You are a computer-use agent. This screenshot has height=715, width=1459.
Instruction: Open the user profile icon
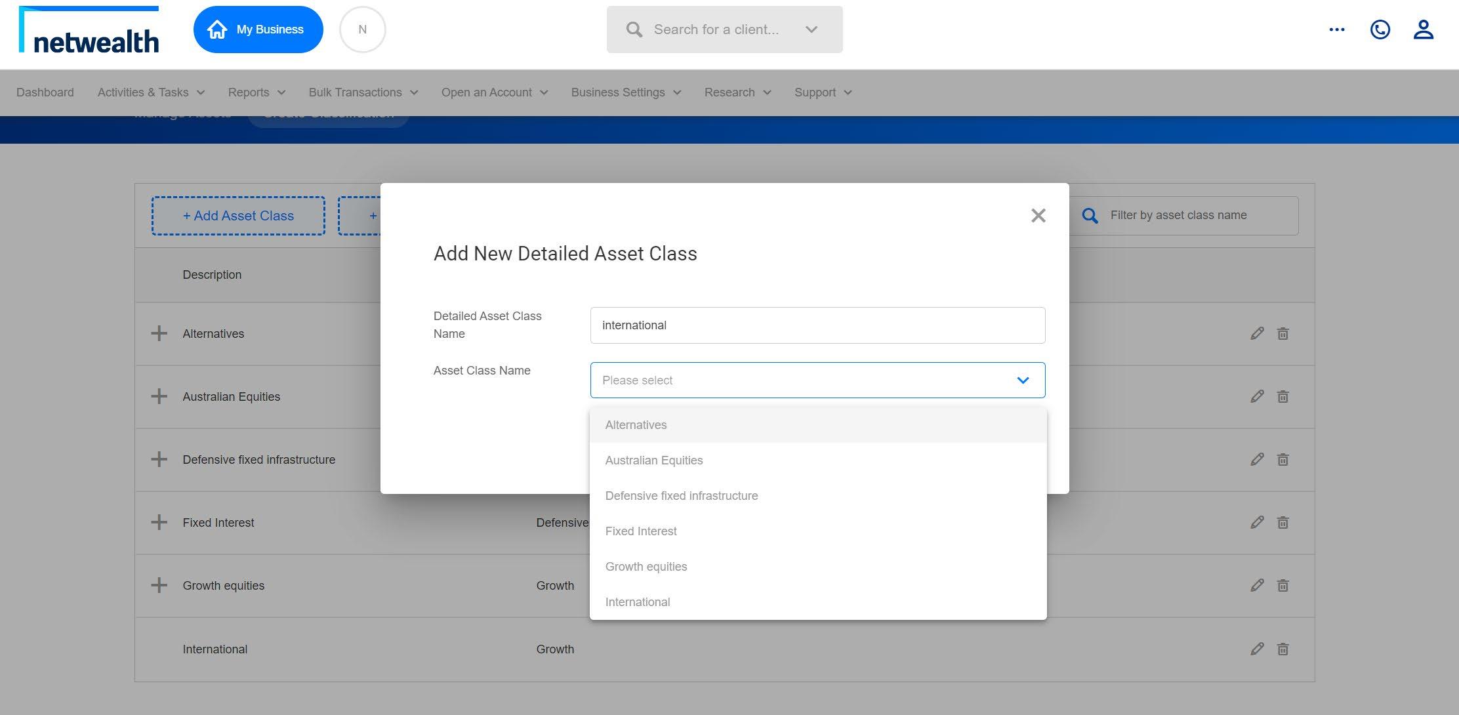click(x=1423, y=30)
